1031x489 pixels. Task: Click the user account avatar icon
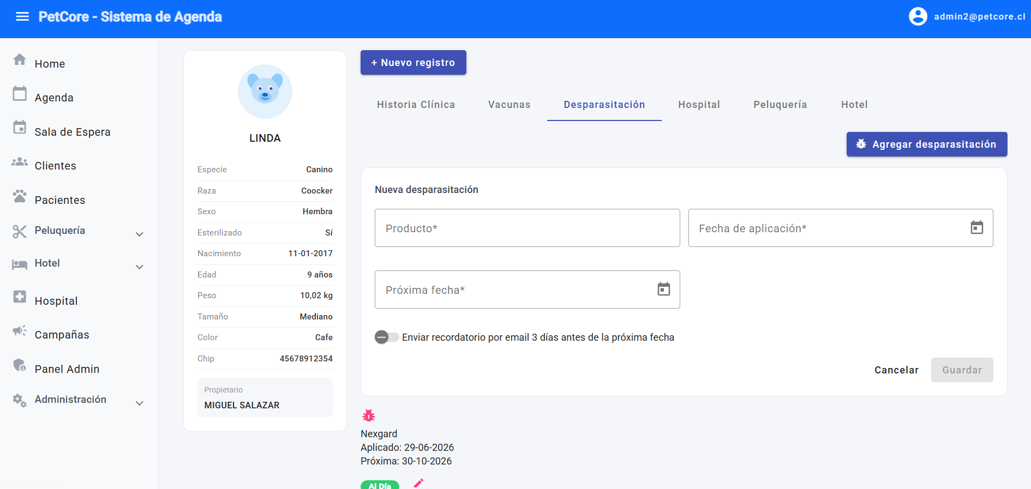918,16
